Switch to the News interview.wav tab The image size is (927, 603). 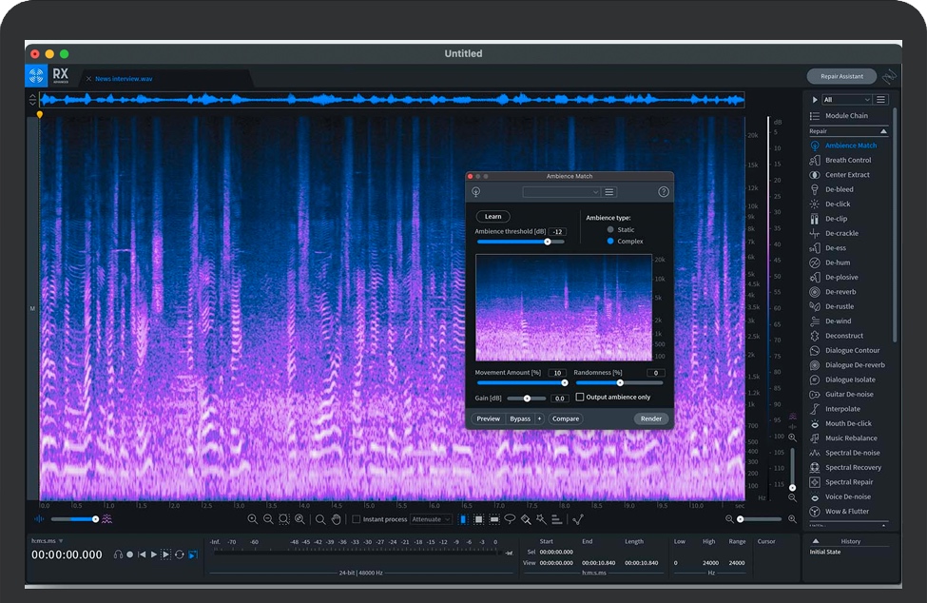point(124,79)
